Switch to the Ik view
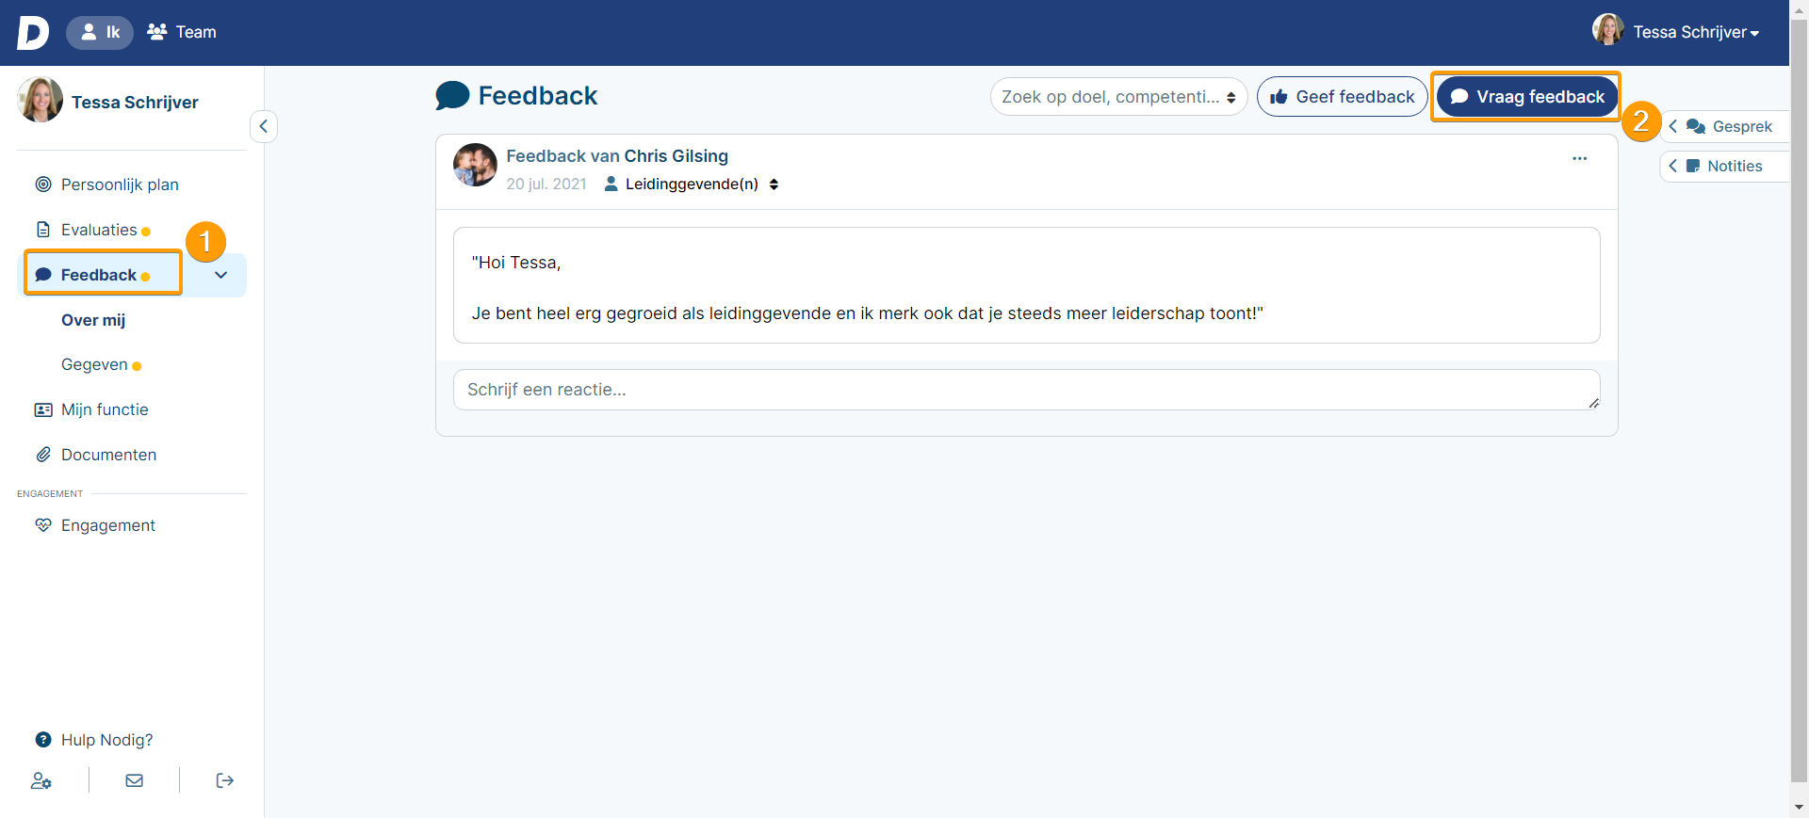Screen dimensions: 1809x818 pyautogui.click(x=100, y=32)
